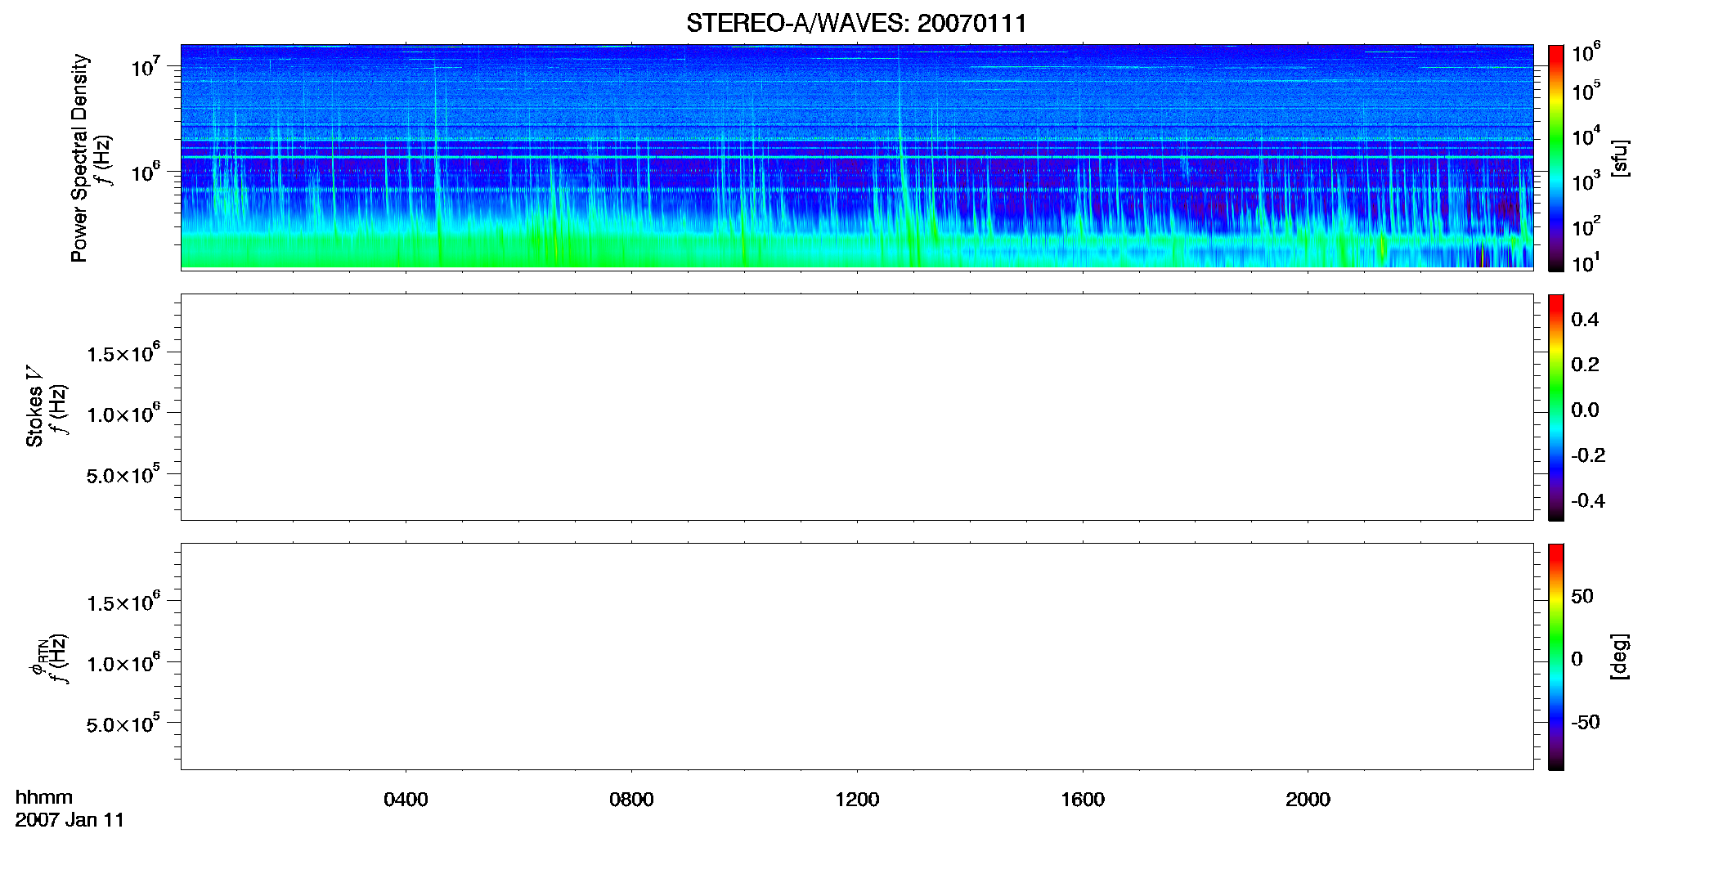This screenshot has width=1714, height=883.
Task: Click the Power Spectral Density color bar
Action: (x=1556, y=158)
